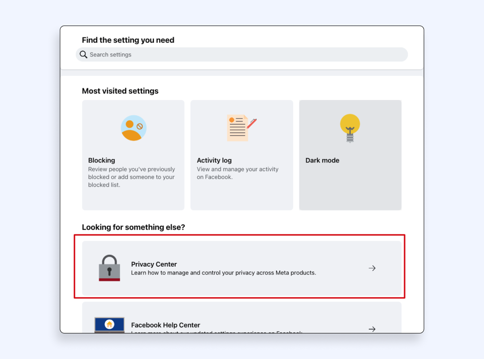
Task: Click the 'Find the setting you need' heading
Action: (x=128, y=40)
